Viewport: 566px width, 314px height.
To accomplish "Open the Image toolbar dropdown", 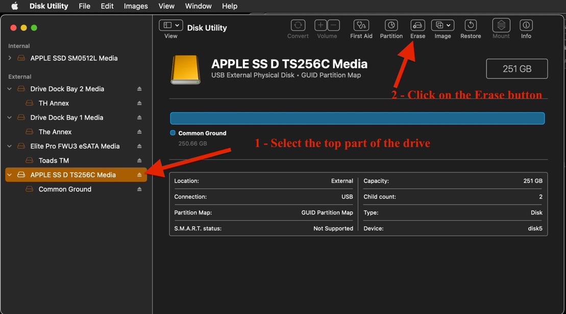I will click(442, 25).
